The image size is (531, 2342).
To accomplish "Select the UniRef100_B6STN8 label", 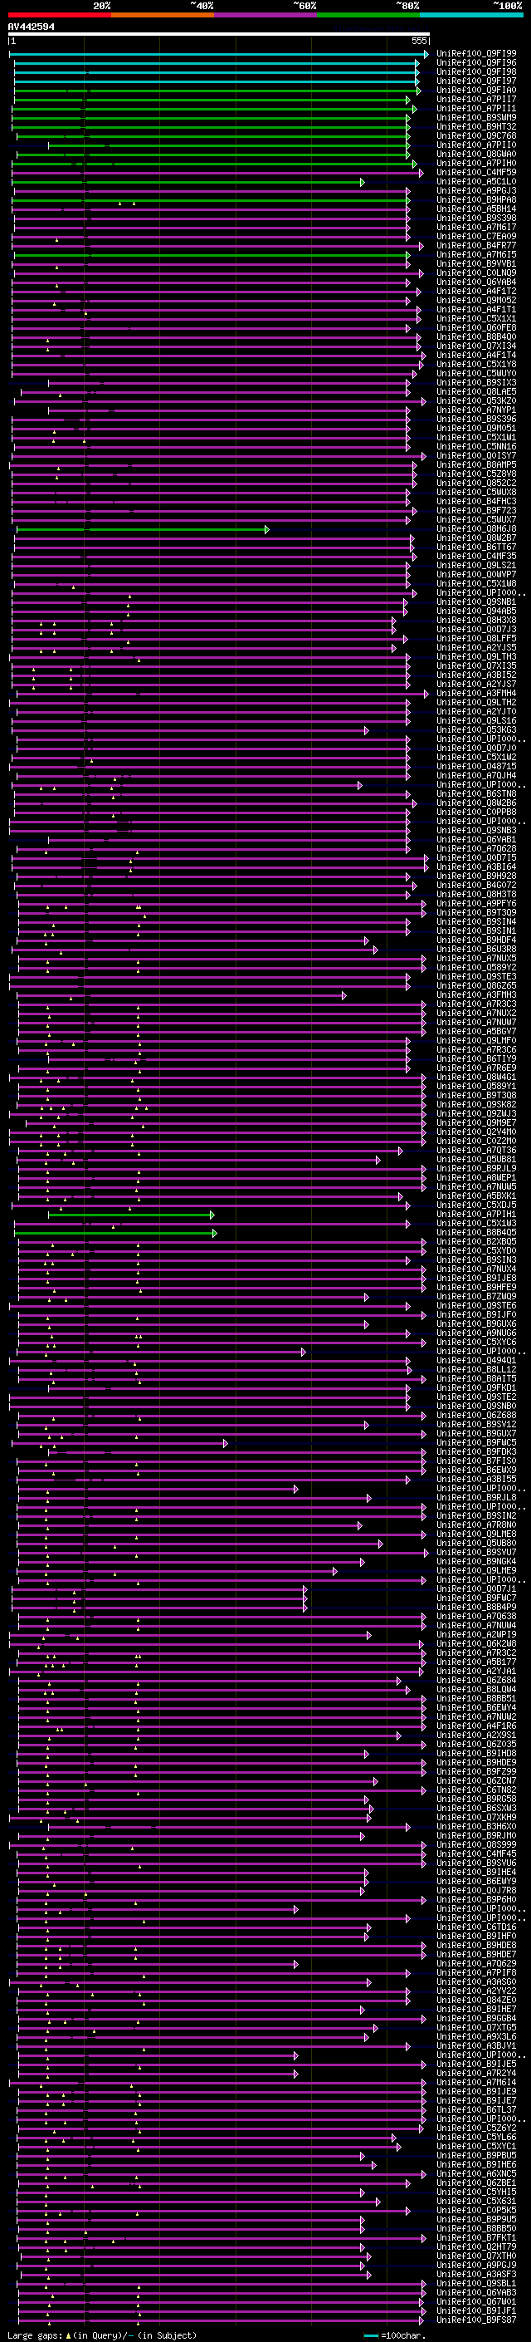I will tap(476, 793).
